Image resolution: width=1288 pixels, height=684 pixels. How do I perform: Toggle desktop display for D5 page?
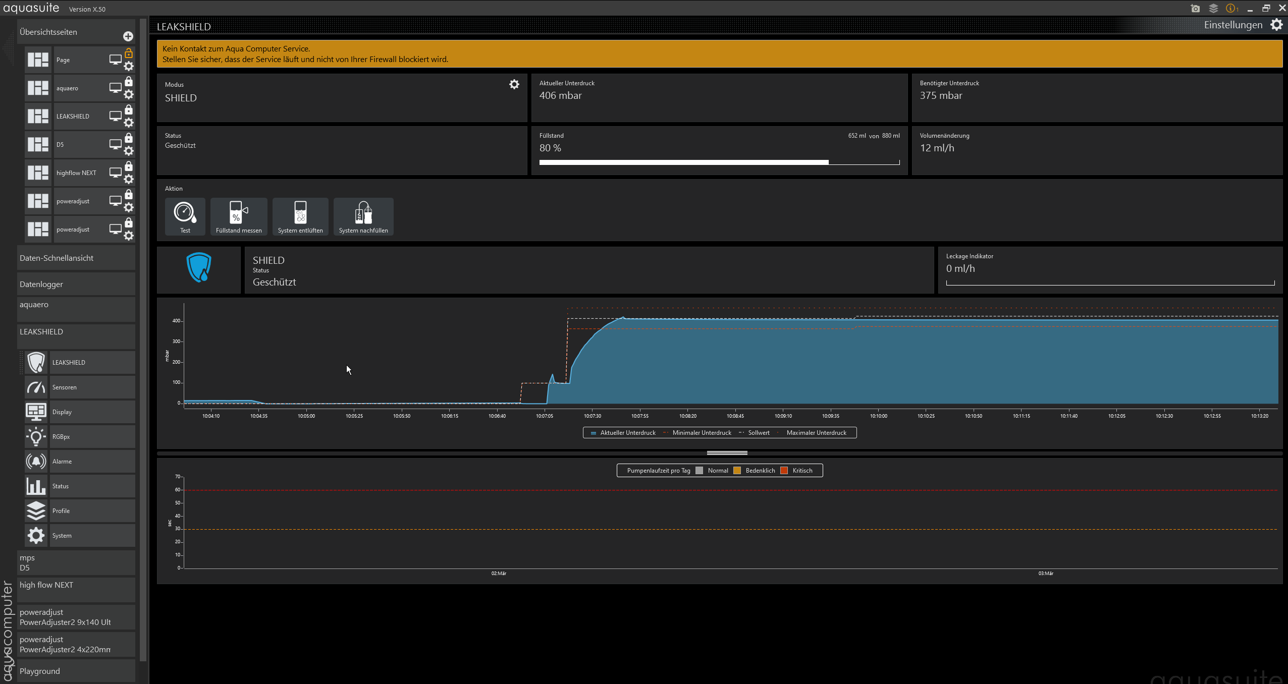[116, 144]
